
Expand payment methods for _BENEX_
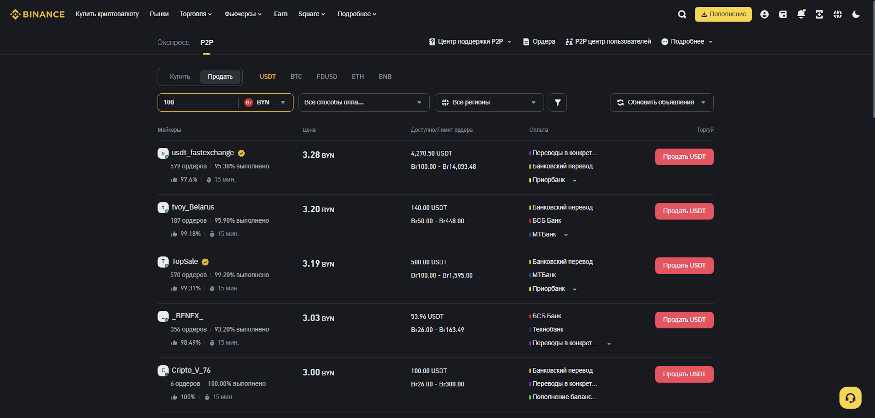[x=609, y=344]
